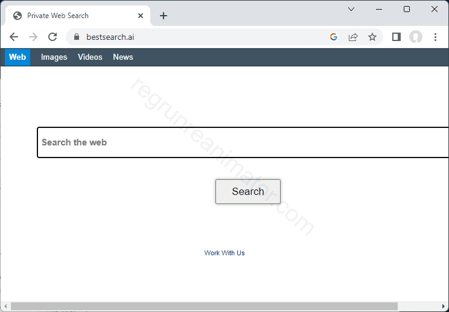The width and height of the screenshot is (449, 312).
Task: Click the forward navigation arrow
Action: pyautogui.click(x=33, y=37)
